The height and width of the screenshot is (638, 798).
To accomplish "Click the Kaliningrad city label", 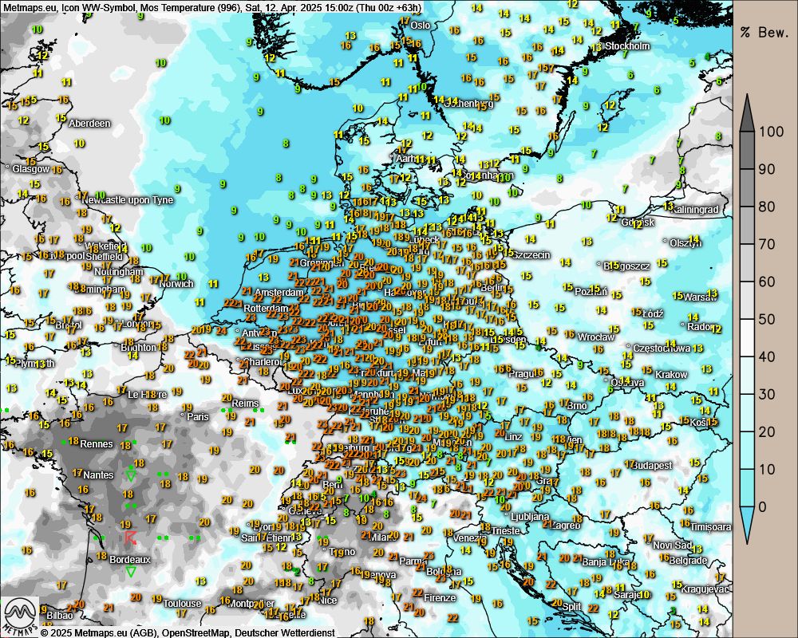I will [x=695, y=209].
